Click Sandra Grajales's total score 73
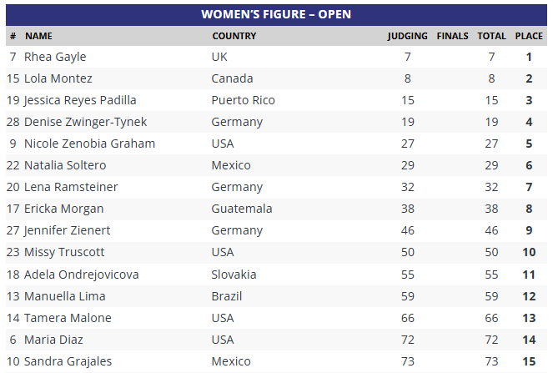 click(491, 361)
